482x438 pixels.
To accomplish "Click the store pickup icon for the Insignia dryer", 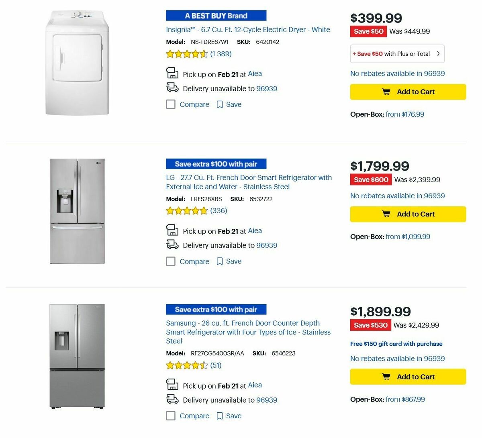I will point(172,73).
